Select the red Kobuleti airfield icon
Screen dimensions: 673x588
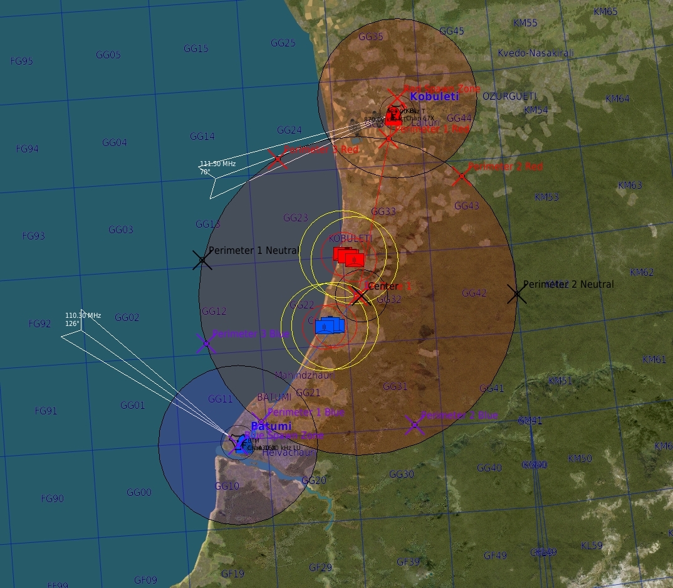click(x=395, y=116)
